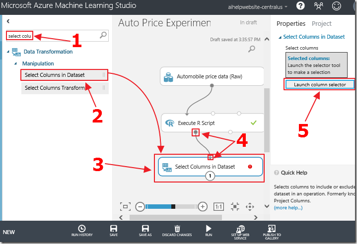Select the Execute R Script module
This screenshot has height=244, width=357.
tap(212, 123)
